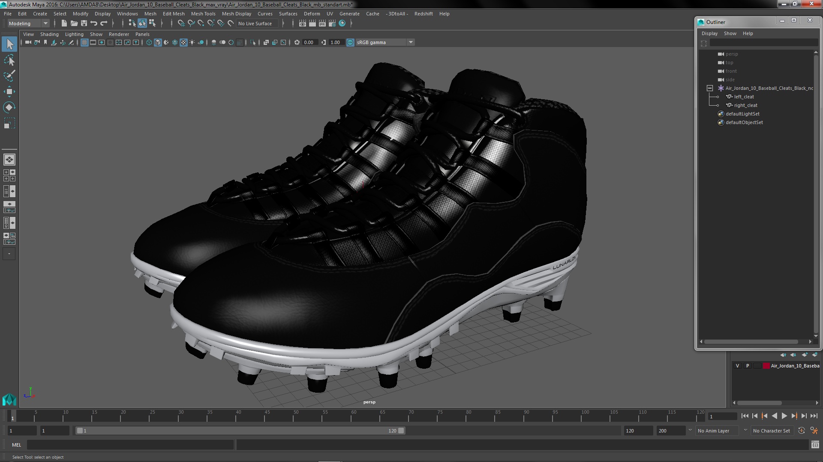Open the viewport Panels menu
The width and height of the screenshot is (823, 462).
pyautogui.click(x=142, y=34)
